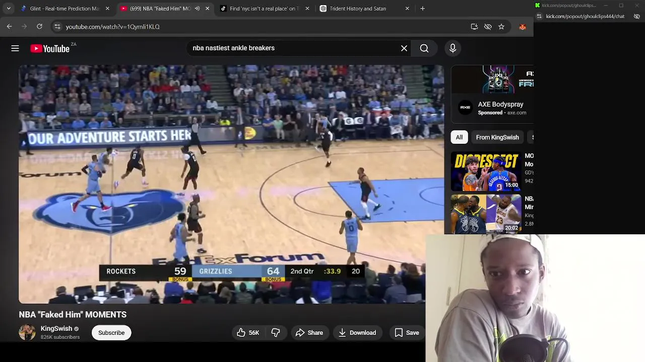Start voice search with microphone
This screenshot has height=362, width=645.
coord(453,48)
